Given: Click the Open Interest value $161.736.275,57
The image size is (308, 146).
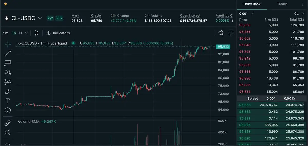Looking at the screenshot, I should coord(194,21).
